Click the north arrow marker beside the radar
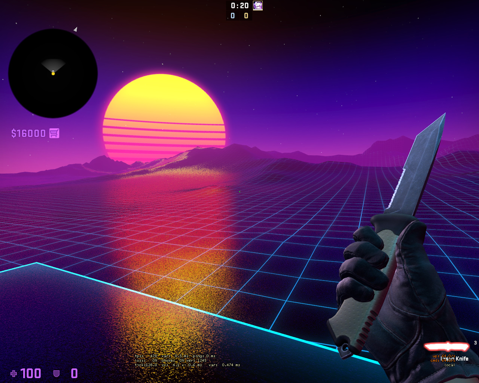 tap(76, 29)
